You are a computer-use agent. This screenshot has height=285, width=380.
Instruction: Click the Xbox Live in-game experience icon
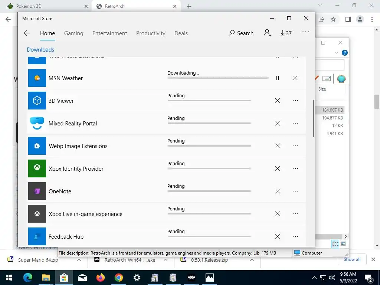[37, 214]
